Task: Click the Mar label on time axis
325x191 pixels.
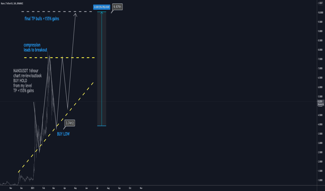Action: (53, 188)
